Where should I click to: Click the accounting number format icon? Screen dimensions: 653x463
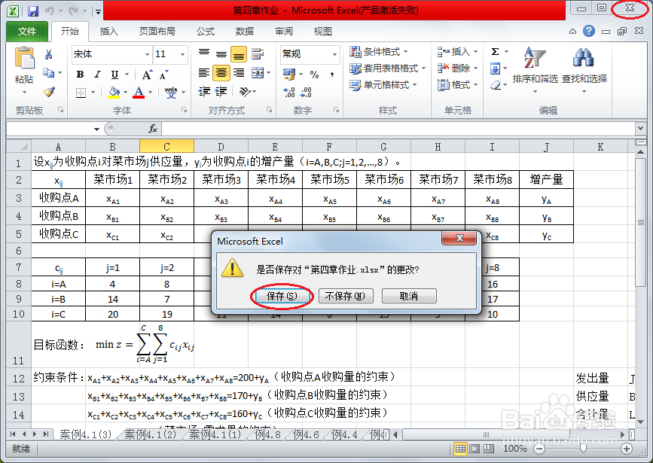[289, 75]
